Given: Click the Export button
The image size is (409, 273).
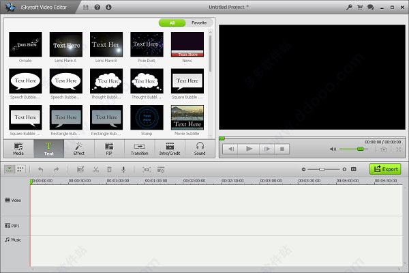Looking at the screenshot, I should tap(385, 169).
